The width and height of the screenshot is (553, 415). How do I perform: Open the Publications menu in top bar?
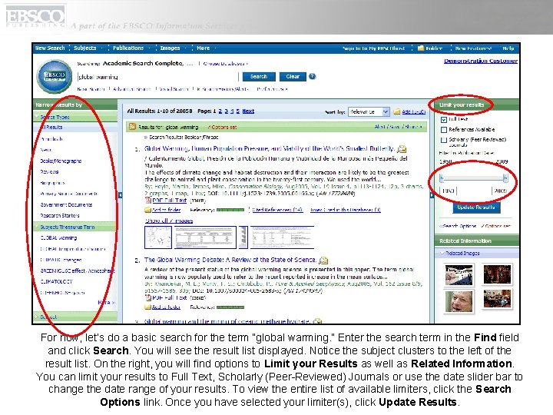click(x=128, y=48)
